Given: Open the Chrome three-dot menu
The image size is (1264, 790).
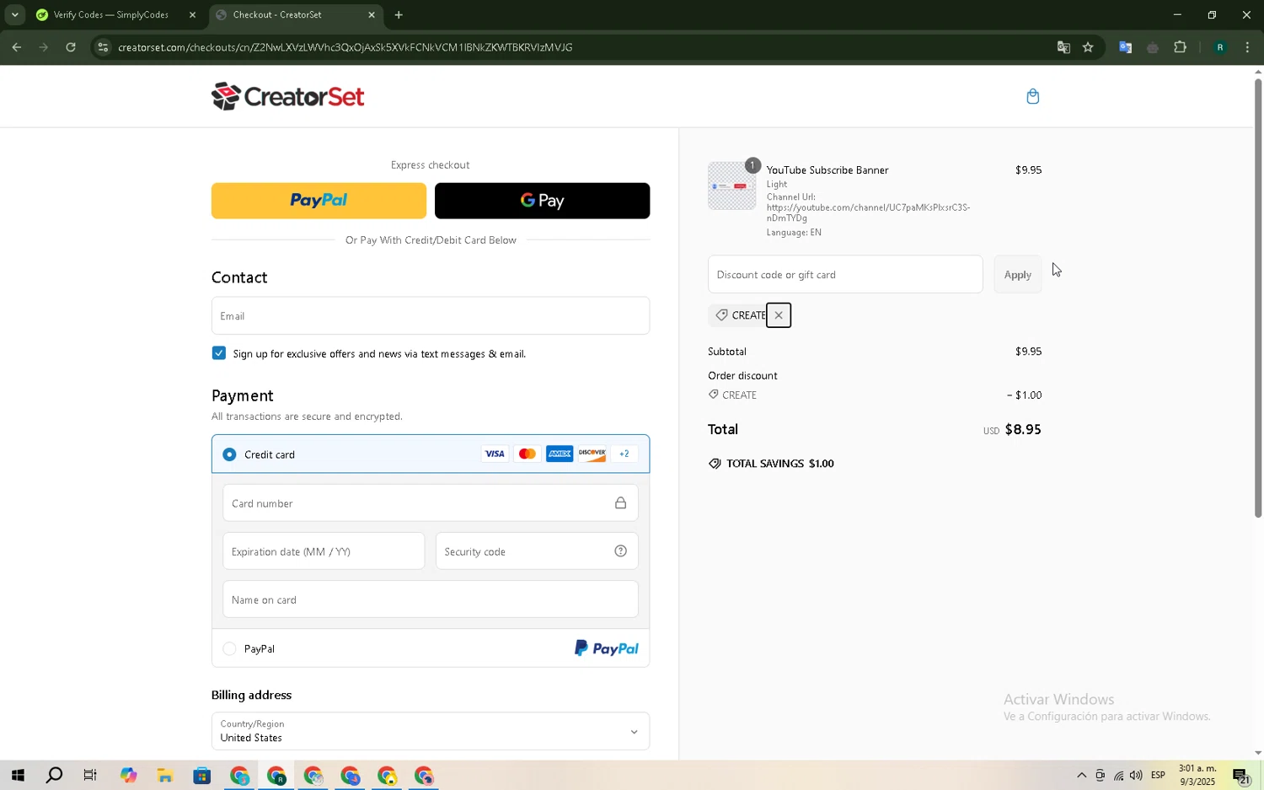Looking at the screenshot, I should coord(1248,47).
